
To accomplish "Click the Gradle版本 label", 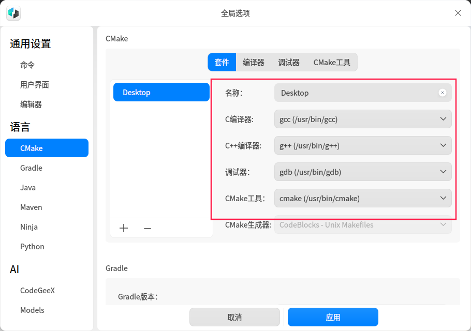I will 138,297.
